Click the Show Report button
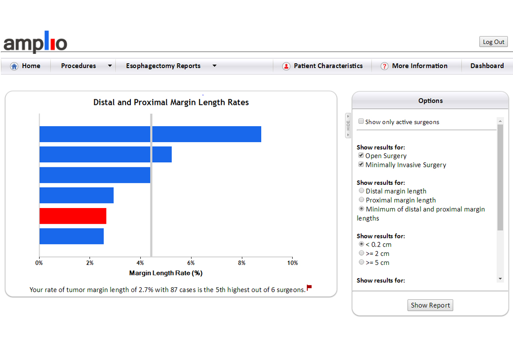This screenshot has height=342, width=513. point(430,305)
